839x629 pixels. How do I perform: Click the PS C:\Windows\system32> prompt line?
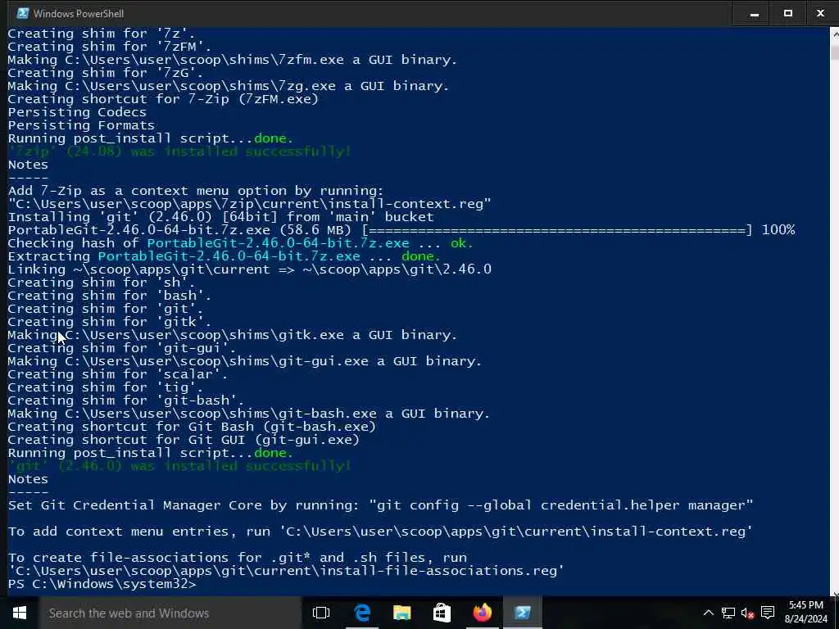[x=102, y=584]
